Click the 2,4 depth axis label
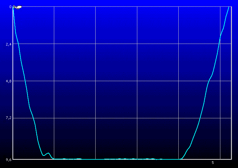Image resolution: width=238 pixels, height=168 pixels. pos(9,44)
